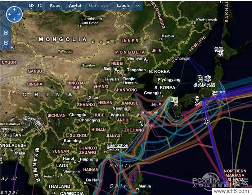Pan the map down with compass arrow
This screenshot has height=195, width=252.
pos(14,19)
